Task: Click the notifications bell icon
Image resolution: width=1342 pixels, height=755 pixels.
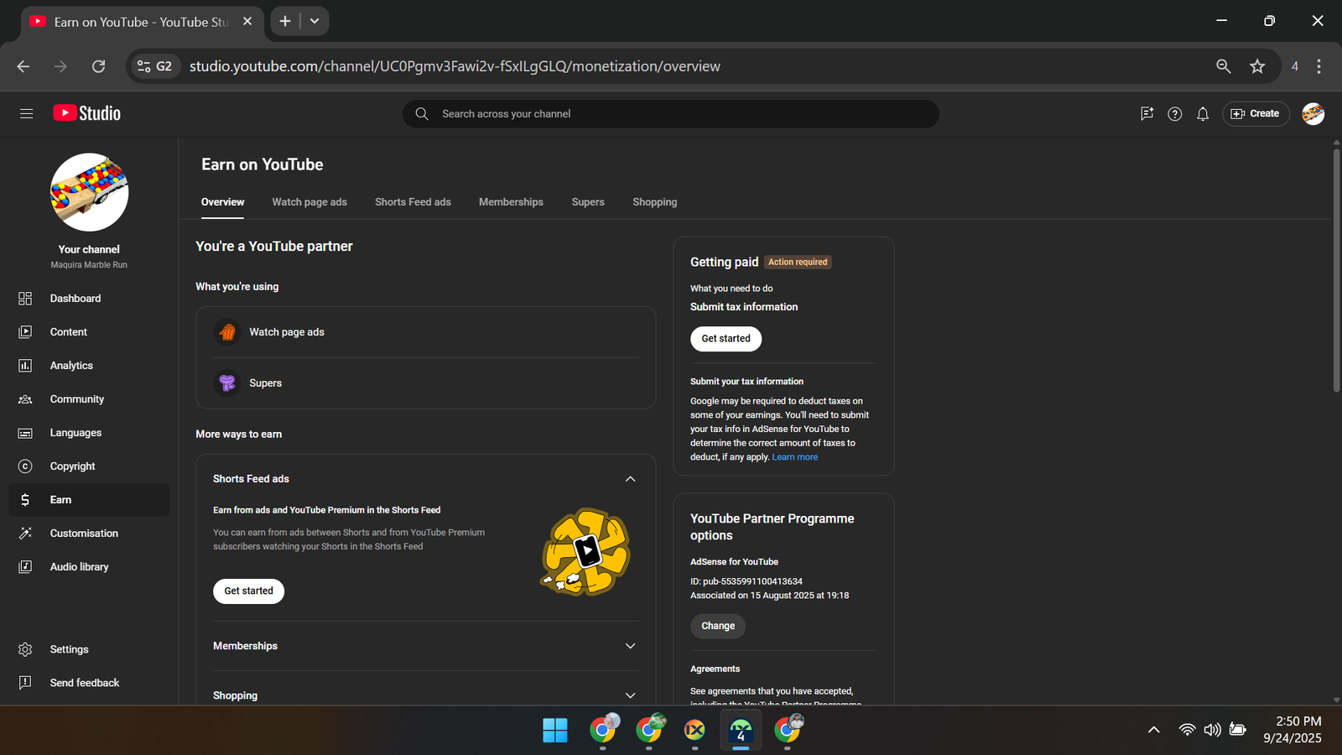Action: pyautogui.click(x=1202, y=114)
